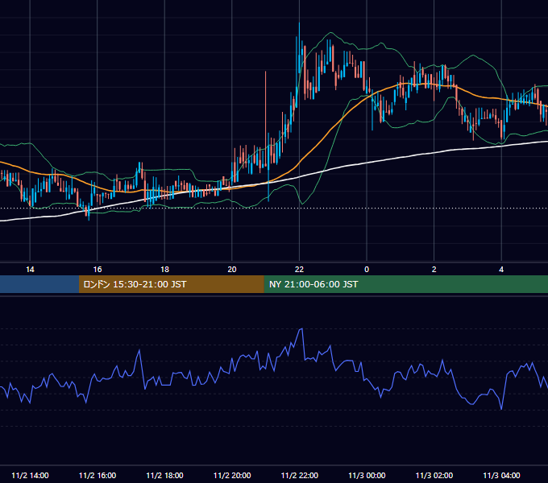Click the NY 21:00-06:00 JST session bar
548x483 pixels.
click(x=405, y=284)
